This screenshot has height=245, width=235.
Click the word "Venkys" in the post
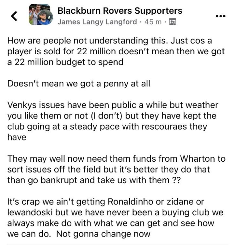point(22,106)
